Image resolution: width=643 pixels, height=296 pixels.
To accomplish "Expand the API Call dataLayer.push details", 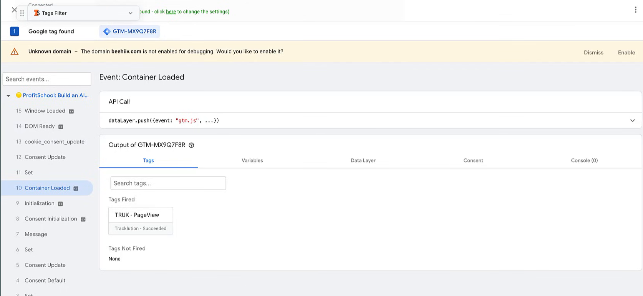I will [632, 121].
